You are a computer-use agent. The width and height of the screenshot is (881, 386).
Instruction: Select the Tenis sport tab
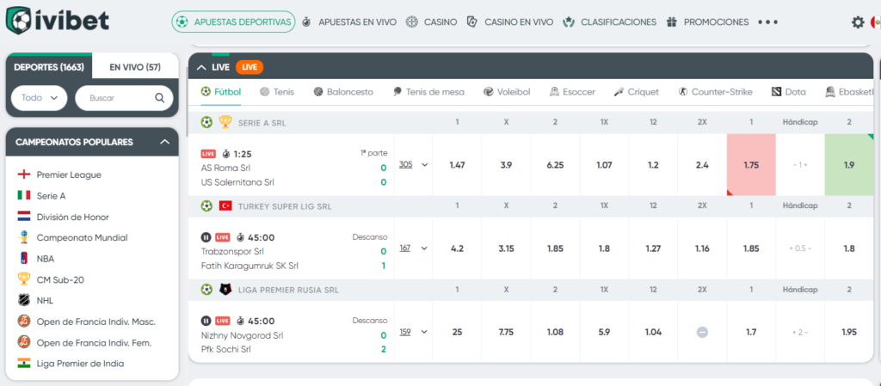(277, 92)
